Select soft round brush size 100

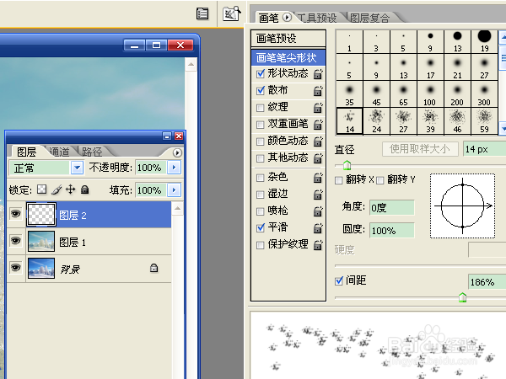[430, 94]
